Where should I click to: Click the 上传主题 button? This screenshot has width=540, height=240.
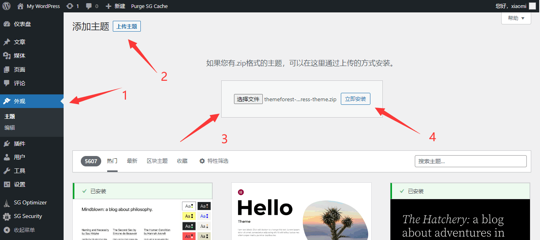tap(127, 26)
